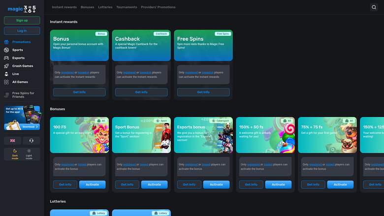
Task: Select Promotions in the sidebar menu
Action: [22, 42]
